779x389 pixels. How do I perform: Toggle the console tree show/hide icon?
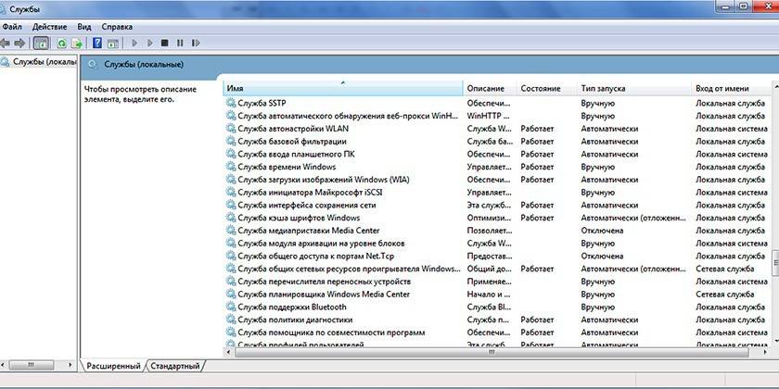tap(41, 43)
